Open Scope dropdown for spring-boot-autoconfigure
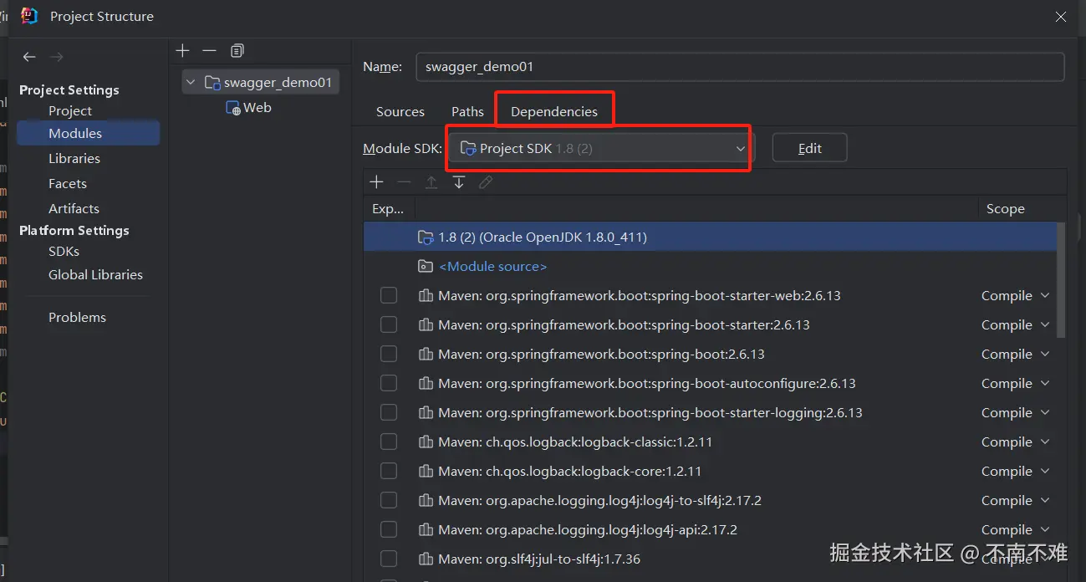Screen dimensions: 1086x582 tap(1016, 383)
